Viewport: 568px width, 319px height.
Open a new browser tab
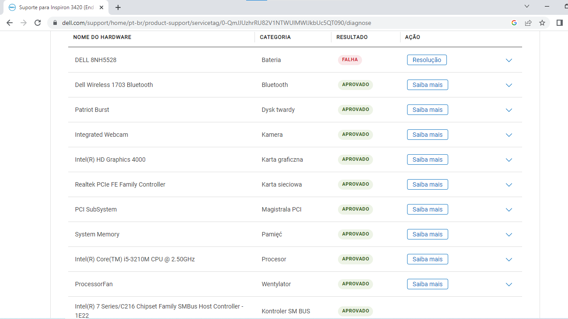click(x=118, y=7)
